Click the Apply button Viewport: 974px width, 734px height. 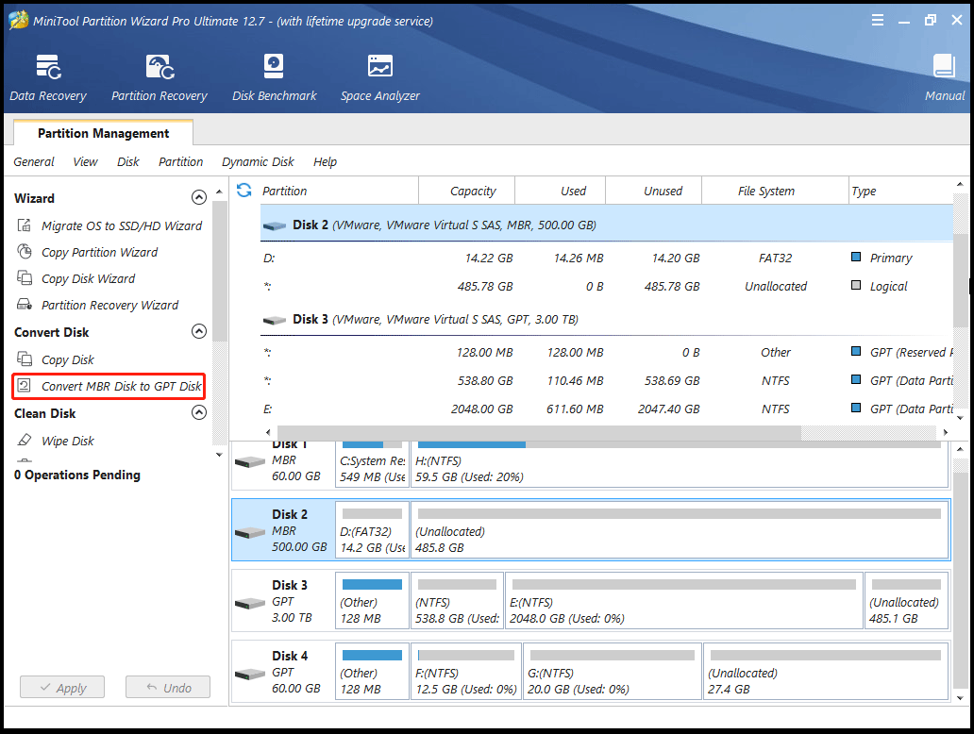[x=62, y=687]
